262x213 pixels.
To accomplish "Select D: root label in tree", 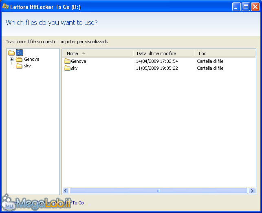I will click(x=20, y=53).
